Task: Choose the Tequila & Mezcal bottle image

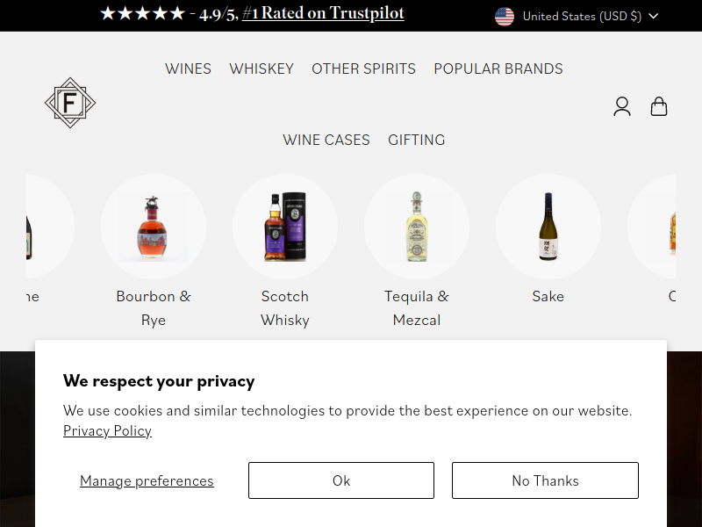Action: pyautogui.click(x=417, y=227)
